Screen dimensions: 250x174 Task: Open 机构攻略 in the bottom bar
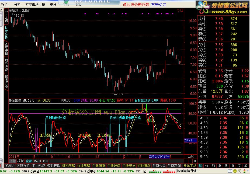(68, 166)
